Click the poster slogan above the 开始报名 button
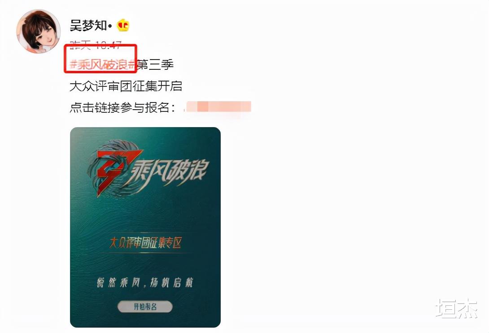 [x=145, y=282]
